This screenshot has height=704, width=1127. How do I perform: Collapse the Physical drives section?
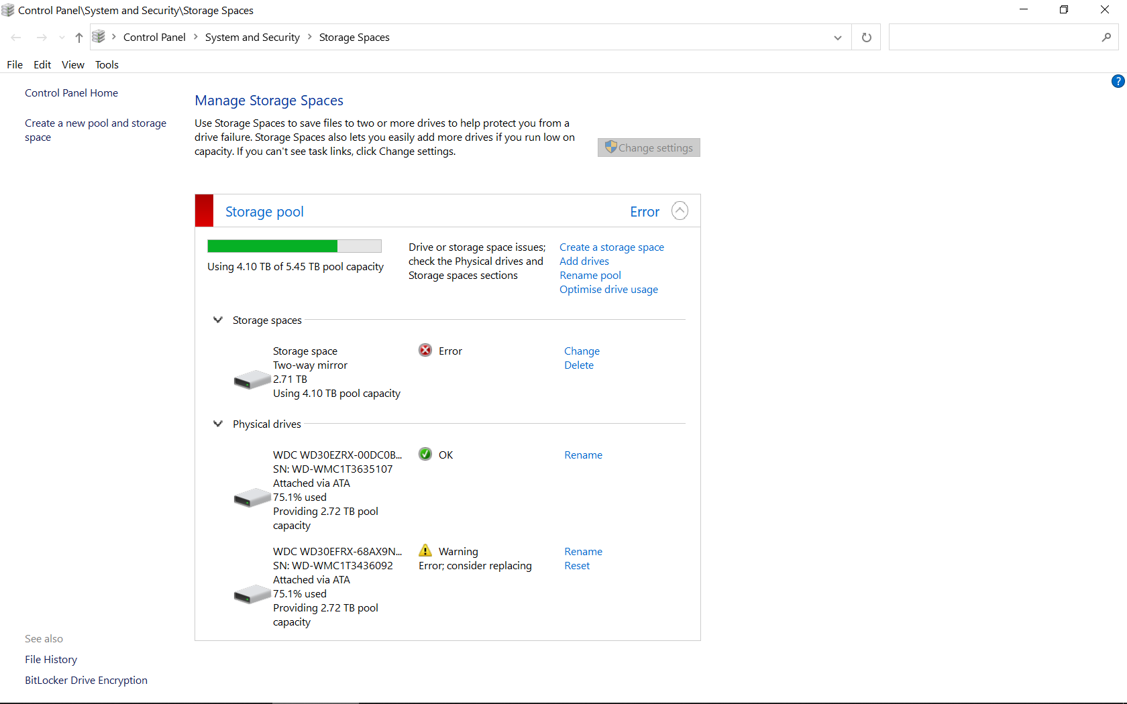(217, 424)
